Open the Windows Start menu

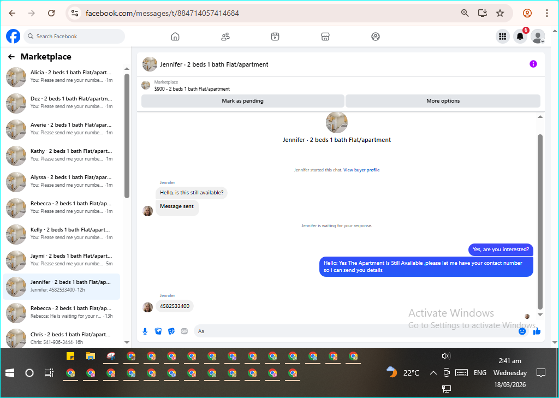pos(10,373)
